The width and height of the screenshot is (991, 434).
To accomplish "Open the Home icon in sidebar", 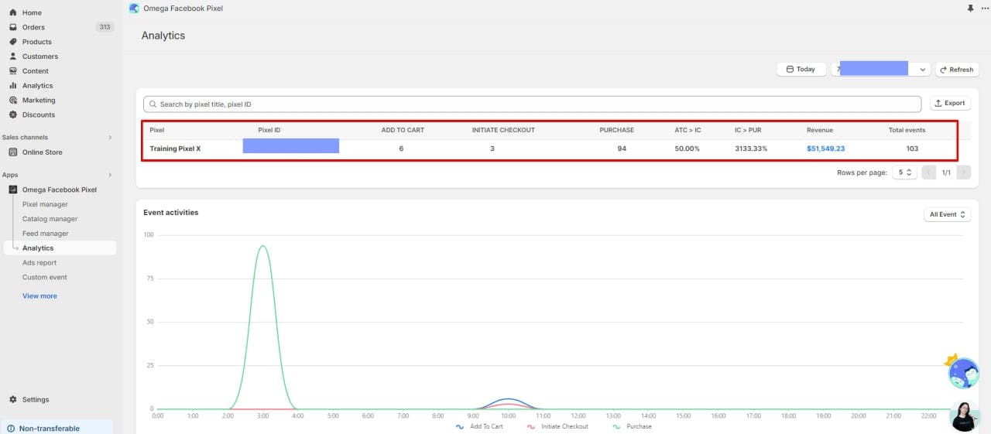I will pyautogui.click(x=13, y=12).
